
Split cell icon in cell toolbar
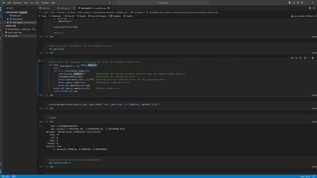coord(305,58)
